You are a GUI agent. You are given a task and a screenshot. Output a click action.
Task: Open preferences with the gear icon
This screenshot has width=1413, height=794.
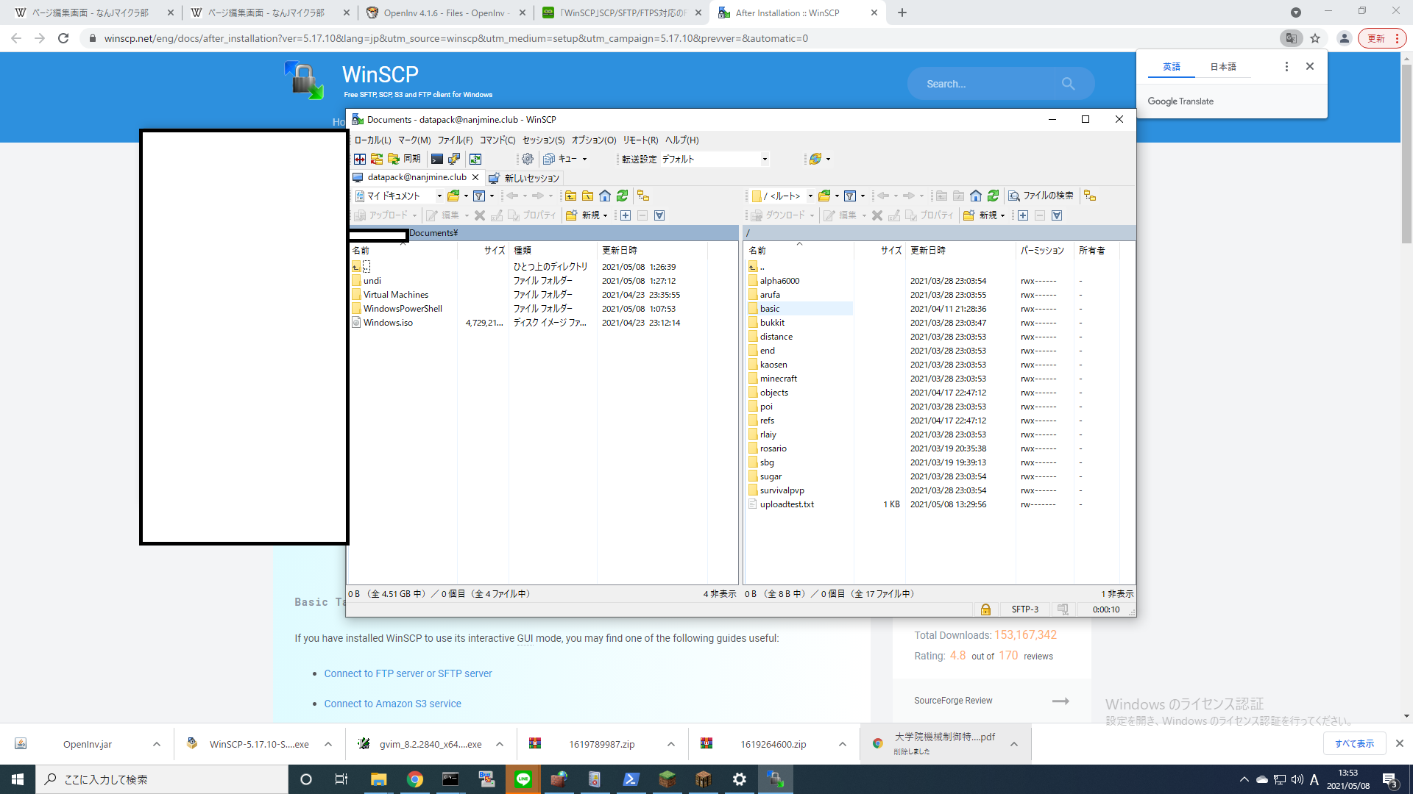pyautogui.click(x=528, y=159)
